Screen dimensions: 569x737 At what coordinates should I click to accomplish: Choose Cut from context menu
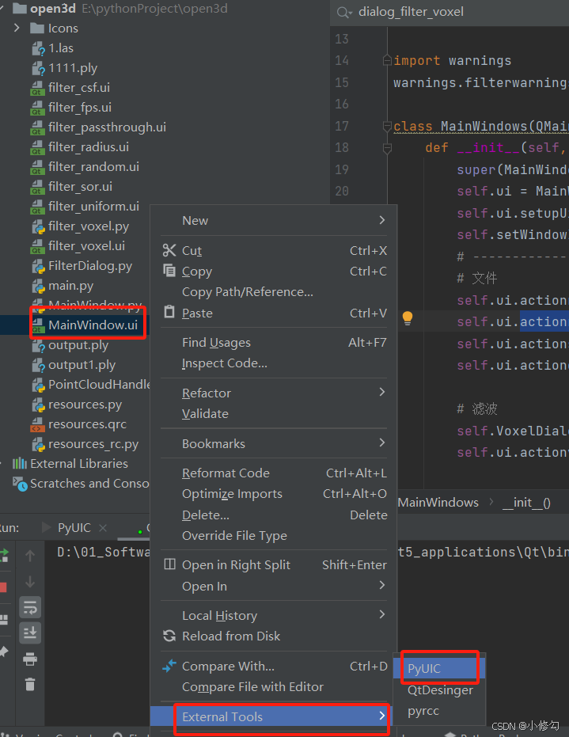[274, 250]
